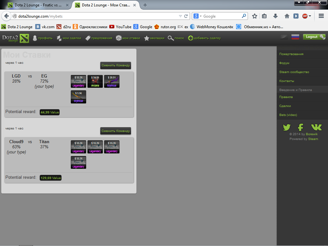Open мои ставки page
Viewport: 328px width, 246px height.
128,38
